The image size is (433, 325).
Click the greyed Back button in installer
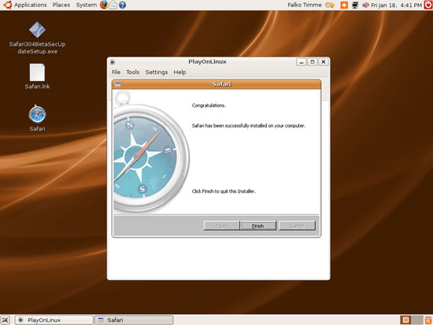[221, 226]
